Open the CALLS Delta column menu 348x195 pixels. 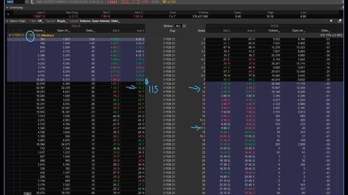[x=90, y=30]
